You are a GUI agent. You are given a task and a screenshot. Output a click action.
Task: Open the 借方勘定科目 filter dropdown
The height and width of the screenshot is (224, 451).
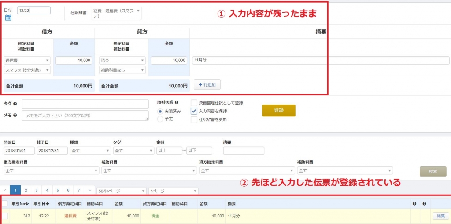tap(52, 171)
